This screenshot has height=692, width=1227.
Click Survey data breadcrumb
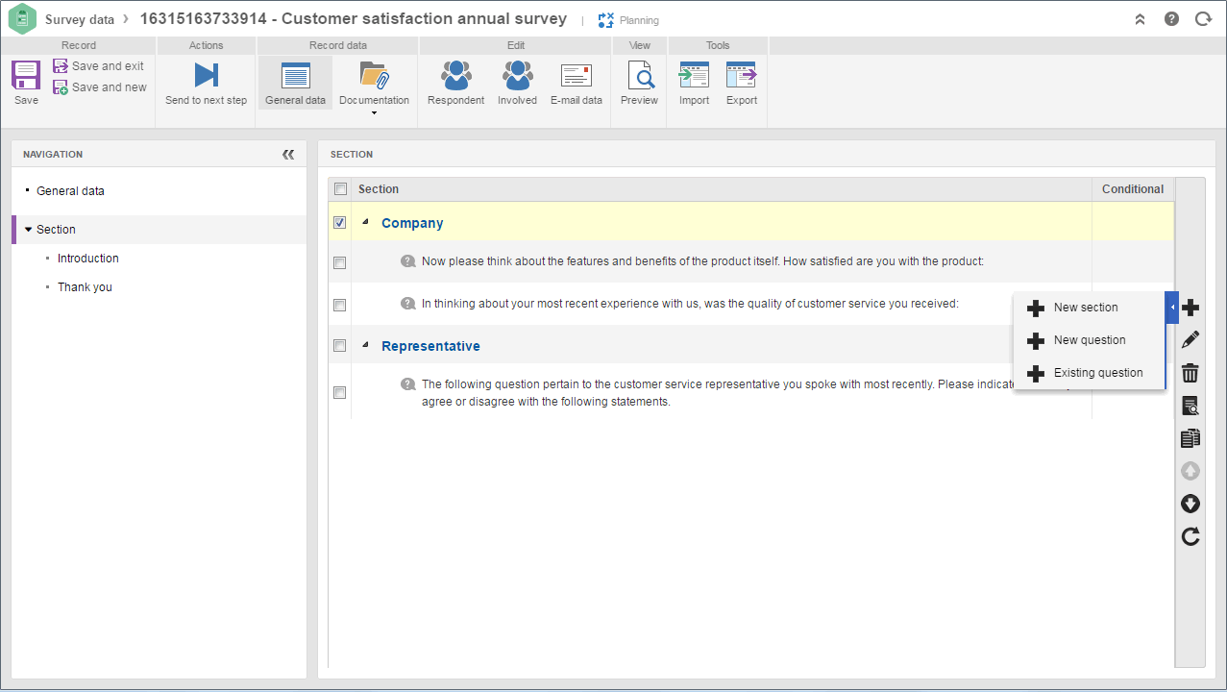click(80, 19)
